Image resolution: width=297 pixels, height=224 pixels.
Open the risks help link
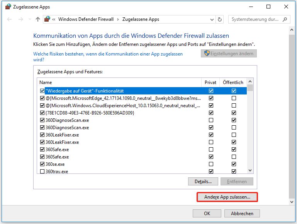click(x=108, y=57)
